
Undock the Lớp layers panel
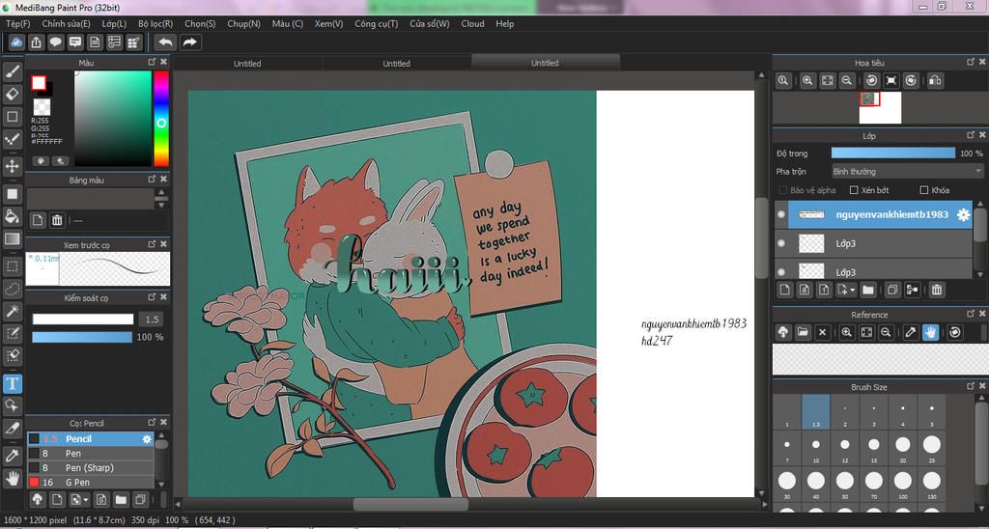point(970,135)
